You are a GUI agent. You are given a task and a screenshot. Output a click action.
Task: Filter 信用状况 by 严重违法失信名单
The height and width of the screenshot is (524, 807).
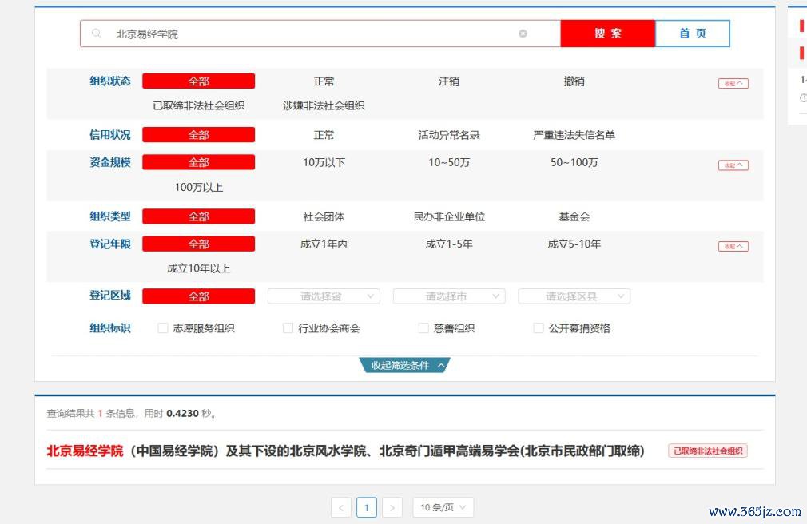click(x=574, y=135)
